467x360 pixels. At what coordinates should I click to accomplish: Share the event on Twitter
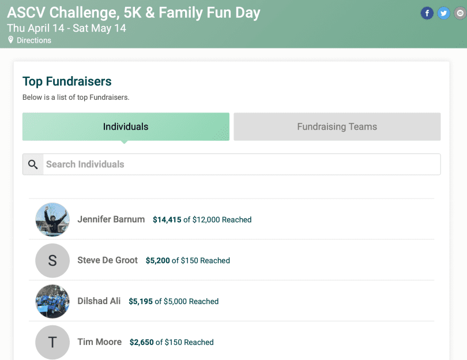[x=443, y=13]
